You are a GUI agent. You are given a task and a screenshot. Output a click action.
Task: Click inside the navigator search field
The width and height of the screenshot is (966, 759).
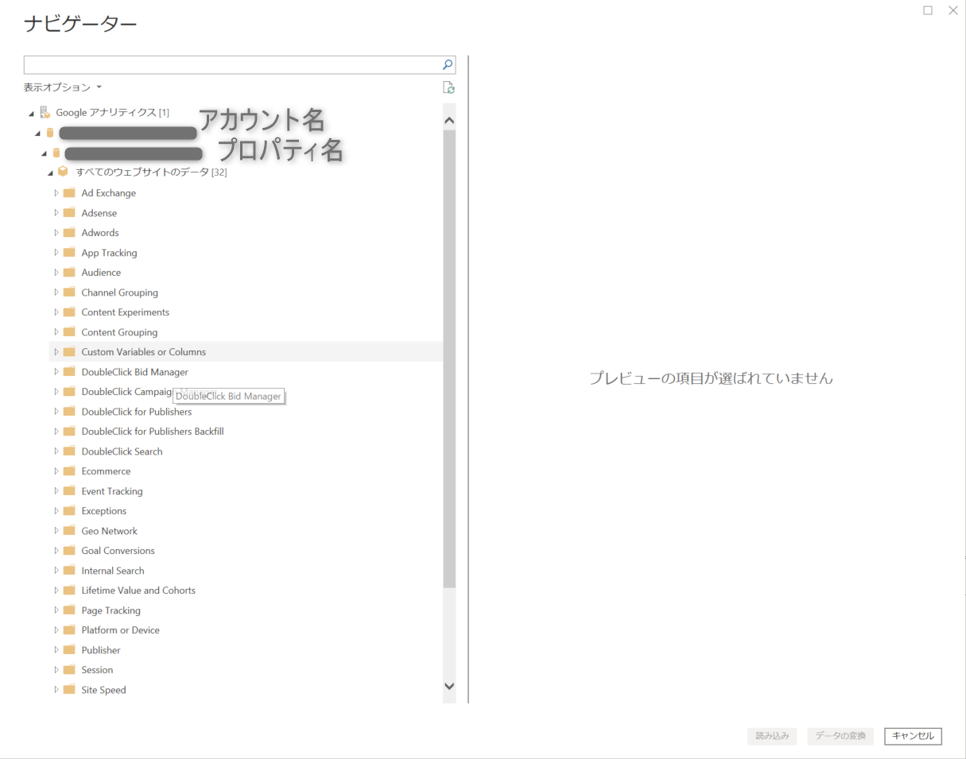click(231, 65)
